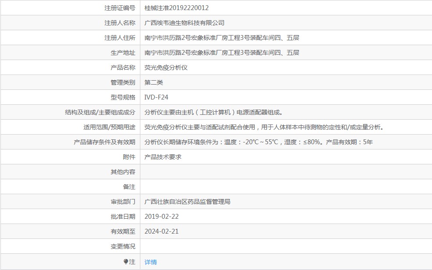This screenshot has width=432, height=270.
Task: Select approving authority 广西壮族自治区药品监督管理局
Action: [x=187, y=202]
